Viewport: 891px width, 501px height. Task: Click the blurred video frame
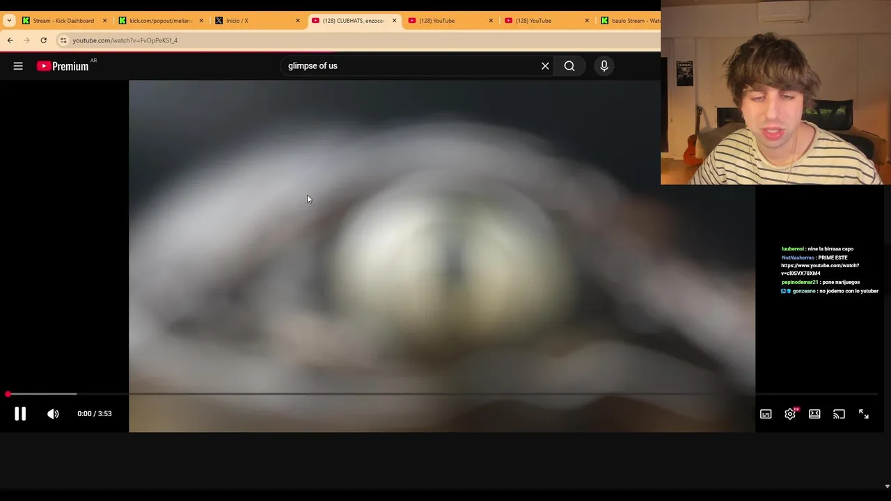coord(442,256)
